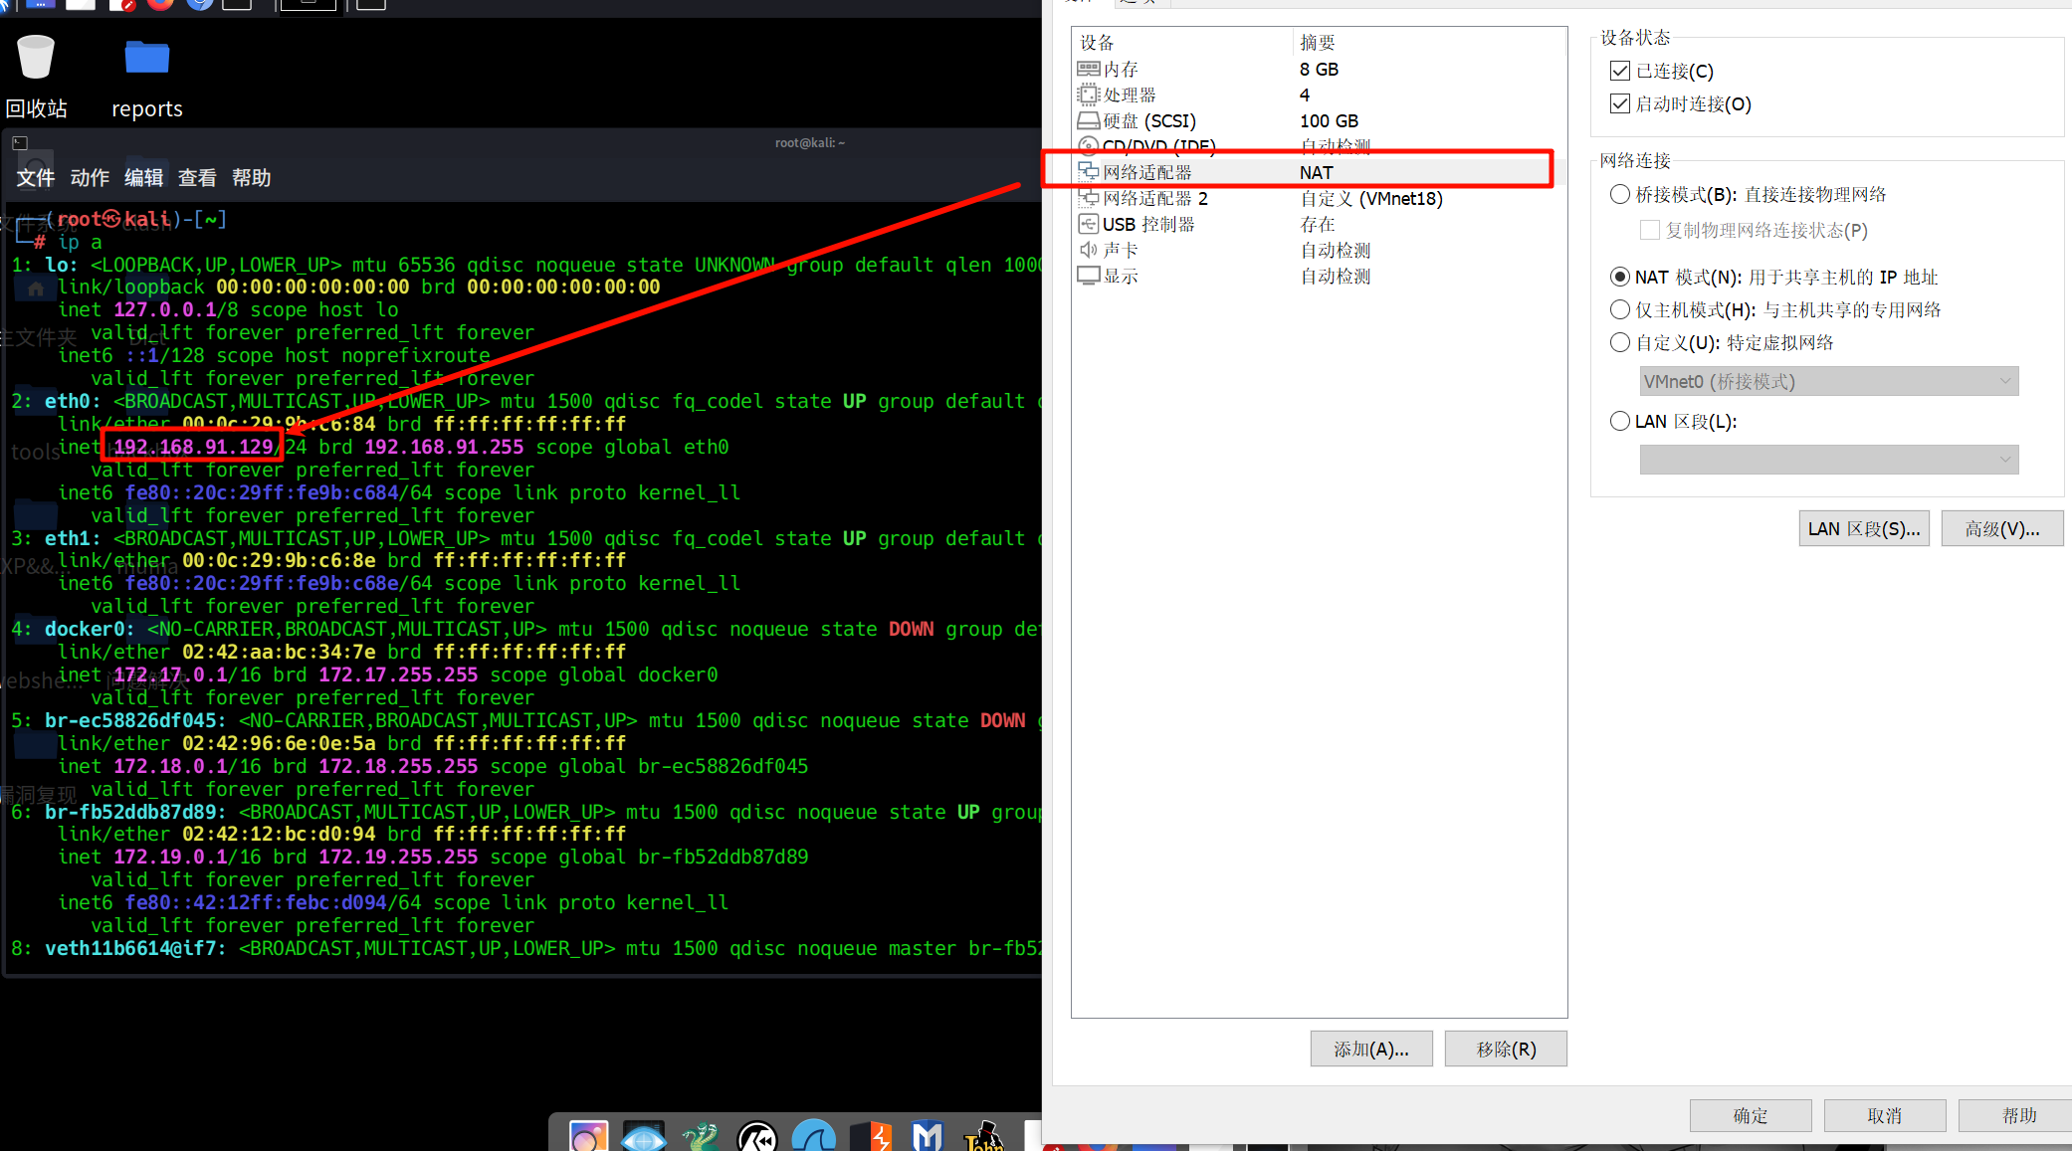Viewport: 2072px width, 1151px height.
Task: Click 自定义 (VMnet18) summary text
Action: [1371, 198]
